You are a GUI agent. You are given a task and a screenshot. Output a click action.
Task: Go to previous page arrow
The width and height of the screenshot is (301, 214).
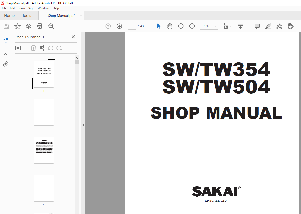108,26
